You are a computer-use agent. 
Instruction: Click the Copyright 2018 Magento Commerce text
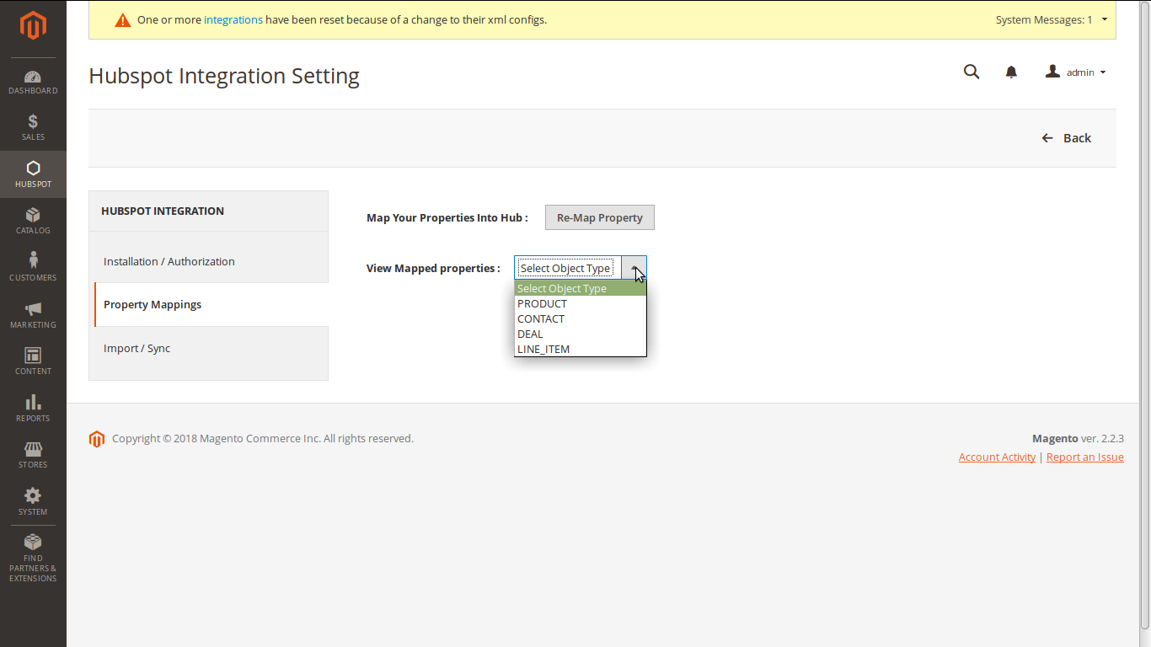pos(263,438)
